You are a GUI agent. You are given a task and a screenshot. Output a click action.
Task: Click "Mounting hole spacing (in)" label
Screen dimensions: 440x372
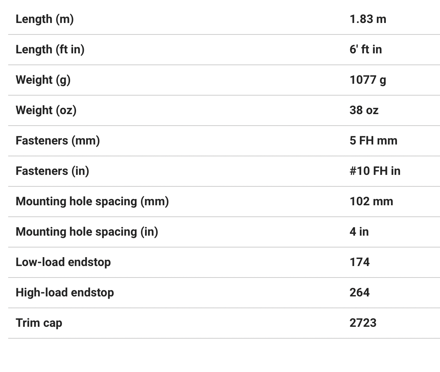coord(87,232)
